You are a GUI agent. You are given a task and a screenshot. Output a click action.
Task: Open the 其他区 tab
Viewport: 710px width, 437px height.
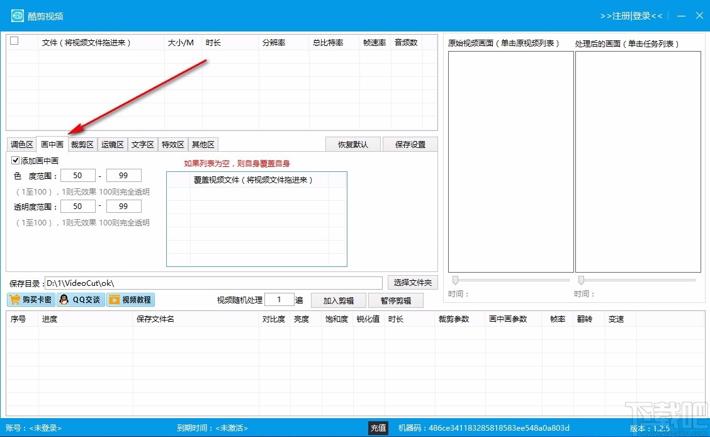click(x=203, y=144)
